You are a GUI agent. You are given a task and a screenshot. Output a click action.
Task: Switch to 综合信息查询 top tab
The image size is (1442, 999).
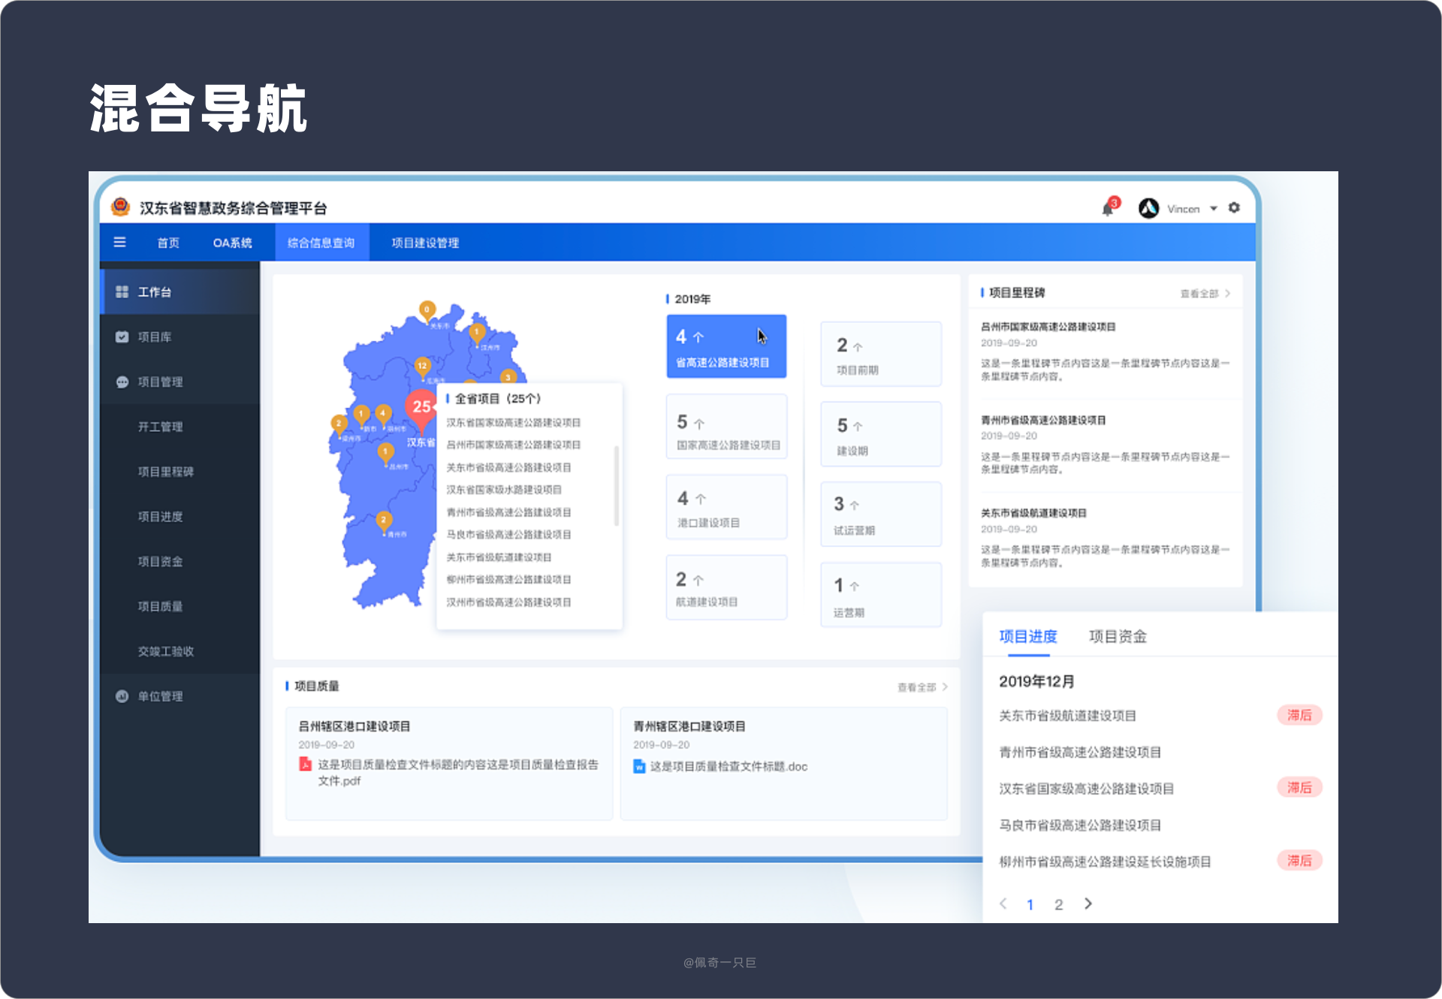[x=321, y=243]
